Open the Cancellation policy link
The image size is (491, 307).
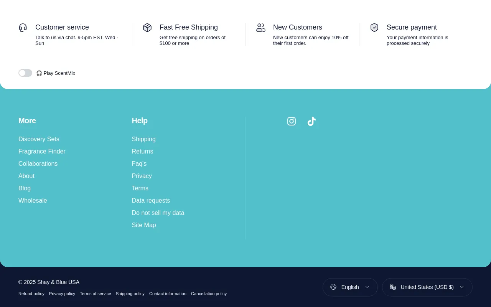209,294
